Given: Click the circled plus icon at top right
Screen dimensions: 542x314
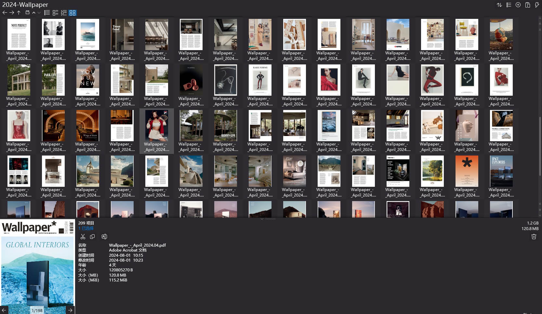Looking at the screenshot, I should click(518, 5).
